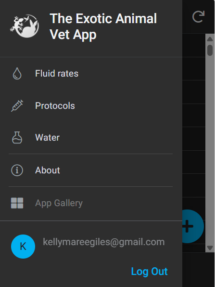The image size is (215, 287).
Task: Click the syringe Protocols icon
Action: (x=17, y=105)
